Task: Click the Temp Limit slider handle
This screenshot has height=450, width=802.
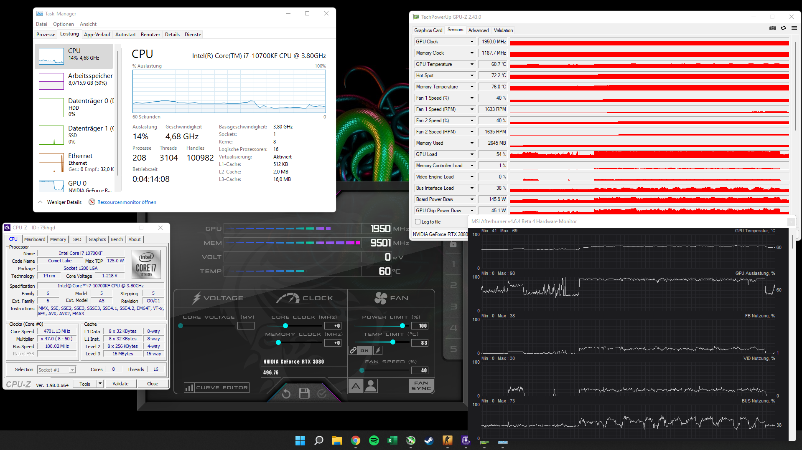Action: coord(393,342)
